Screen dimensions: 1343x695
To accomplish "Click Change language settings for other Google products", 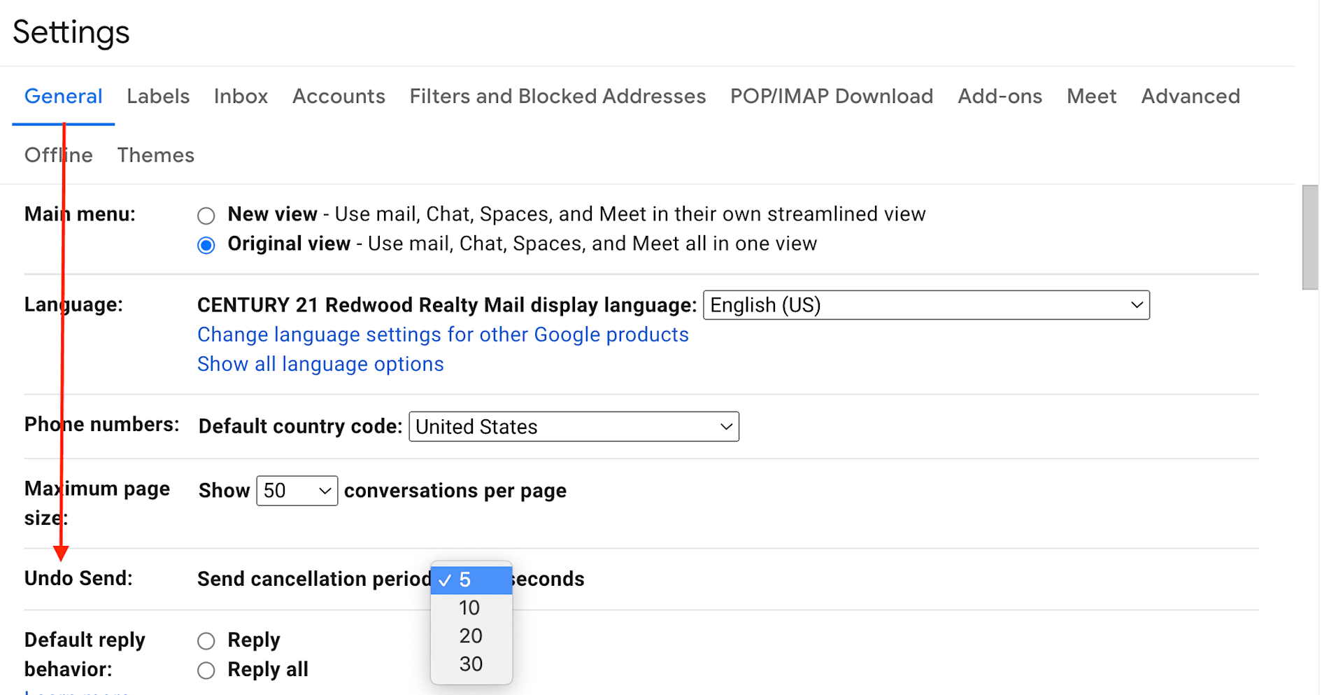I will coord(443,335).
